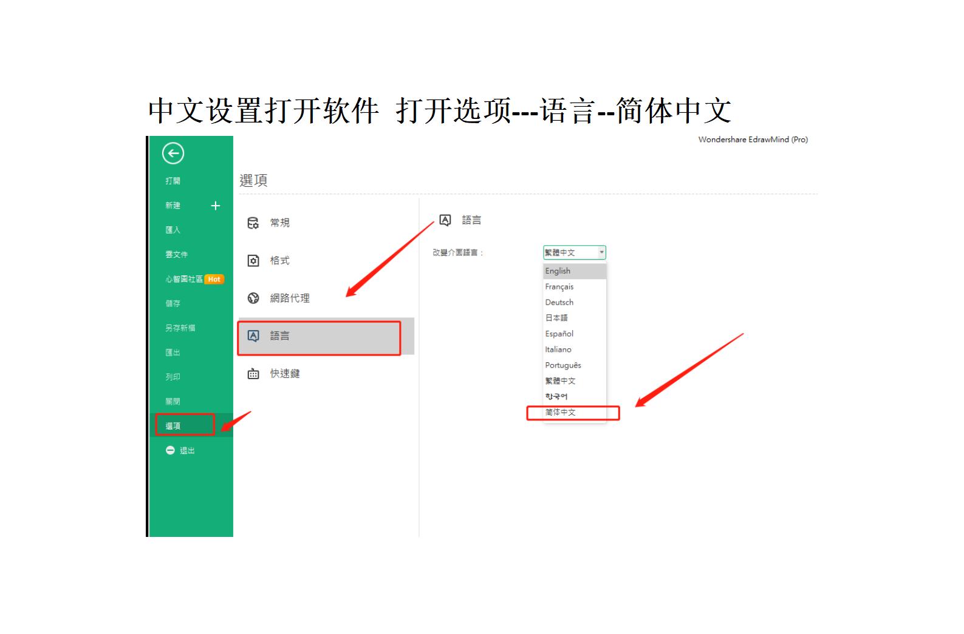The image size is (964, 634).
Task: Select 简体中文 in the language list
Action: (x=575, y=413)
